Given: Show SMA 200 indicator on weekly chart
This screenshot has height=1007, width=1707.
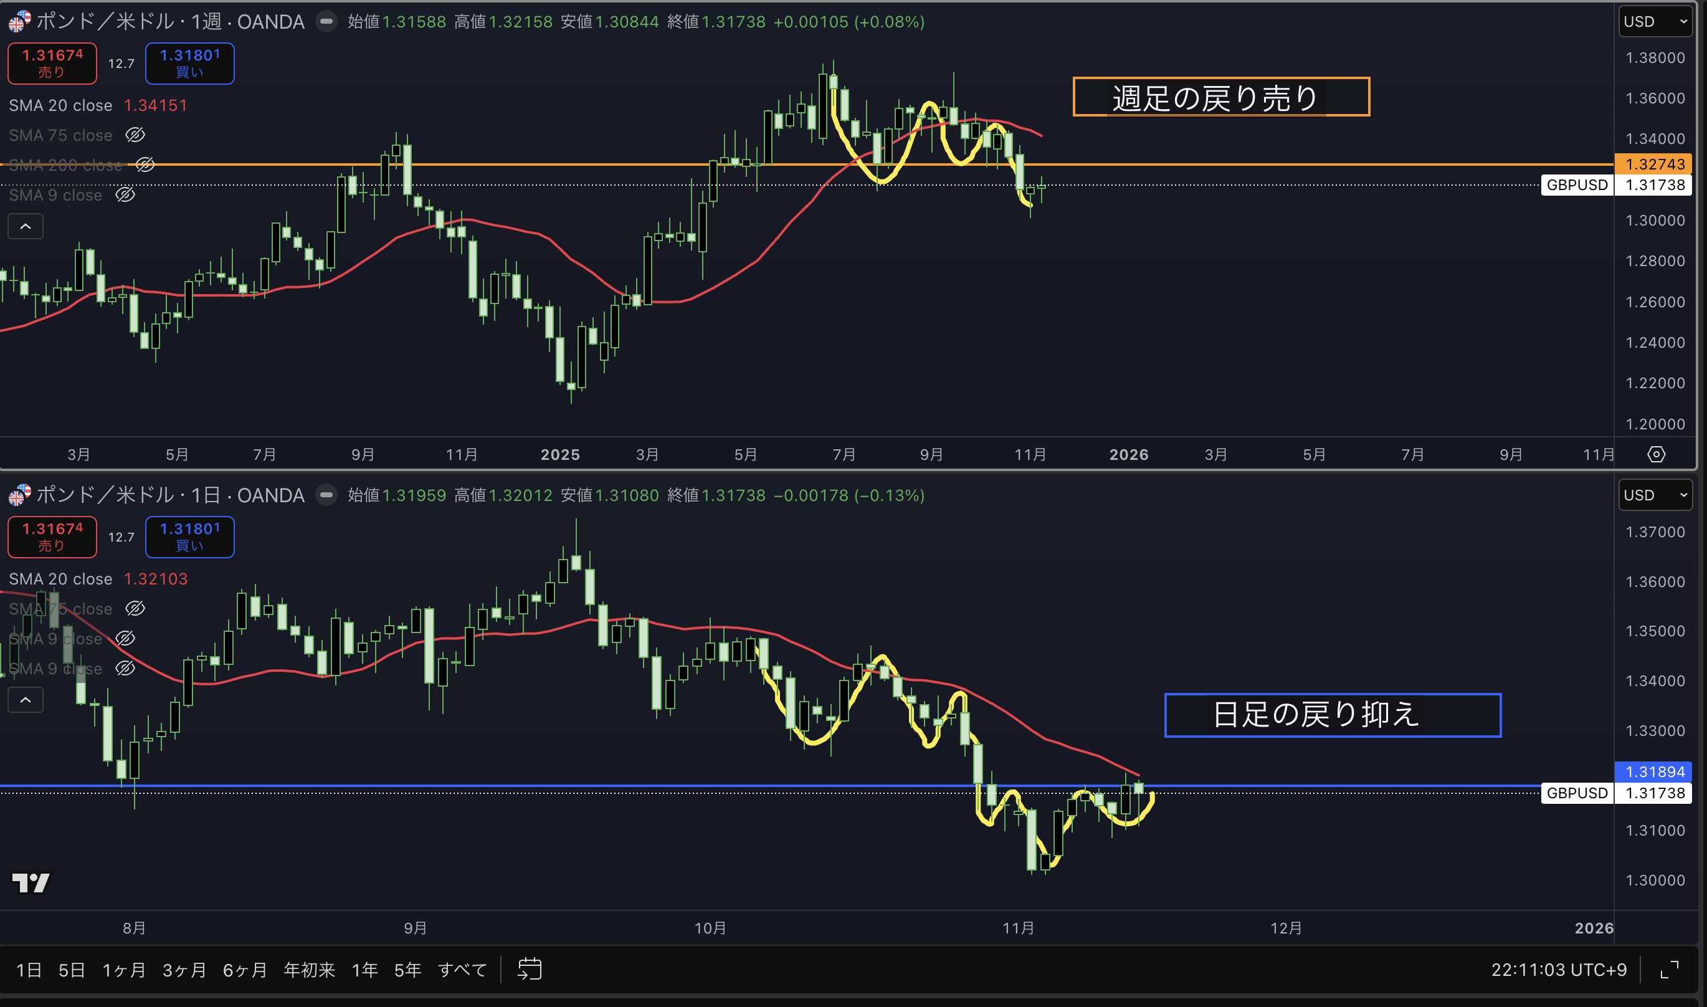Looking at the screenshot, I should click(145, 165).
